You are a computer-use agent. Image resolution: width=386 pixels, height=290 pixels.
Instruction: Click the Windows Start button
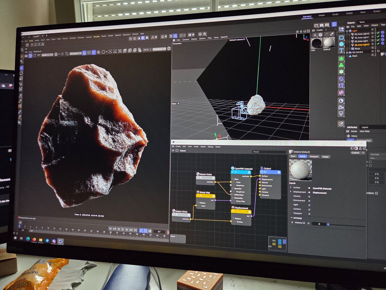(15, 238)
